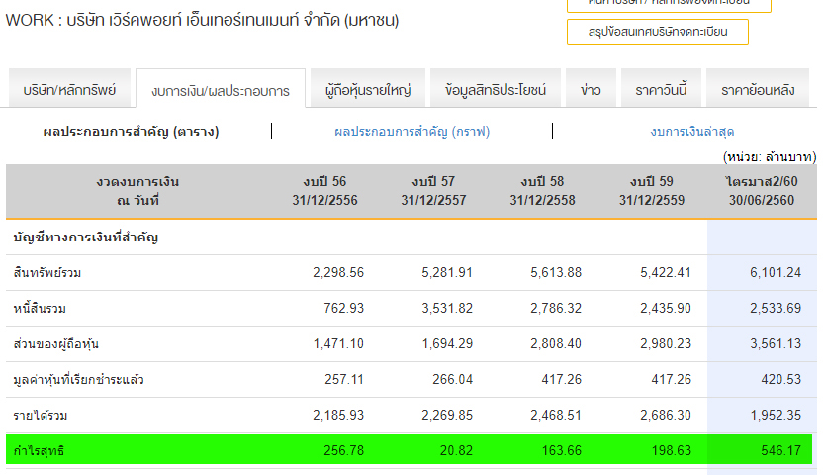Click total assets value 5,613.88

556,273
